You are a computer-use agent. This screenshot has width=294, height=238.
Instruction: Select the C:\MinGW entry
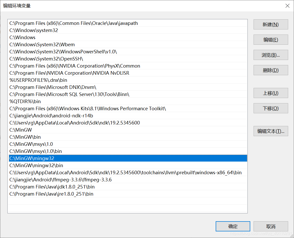128,130
